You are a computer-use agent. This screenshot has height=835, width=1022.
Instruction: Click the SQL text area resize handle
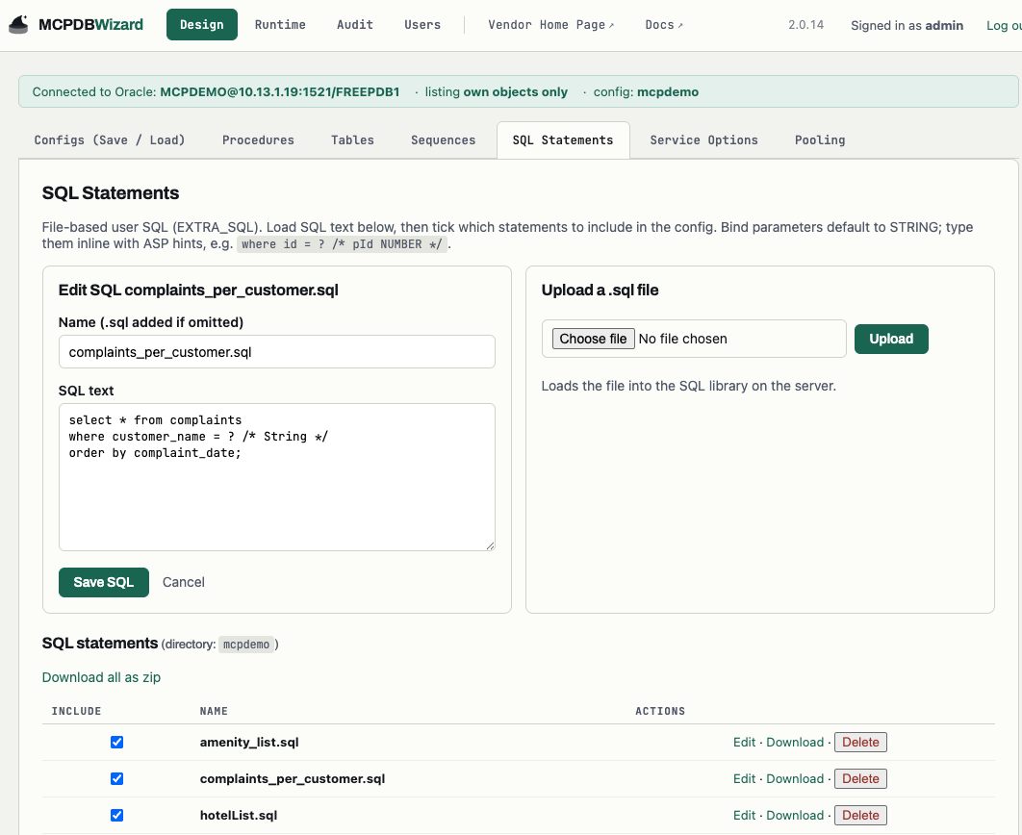pos(490,545)
